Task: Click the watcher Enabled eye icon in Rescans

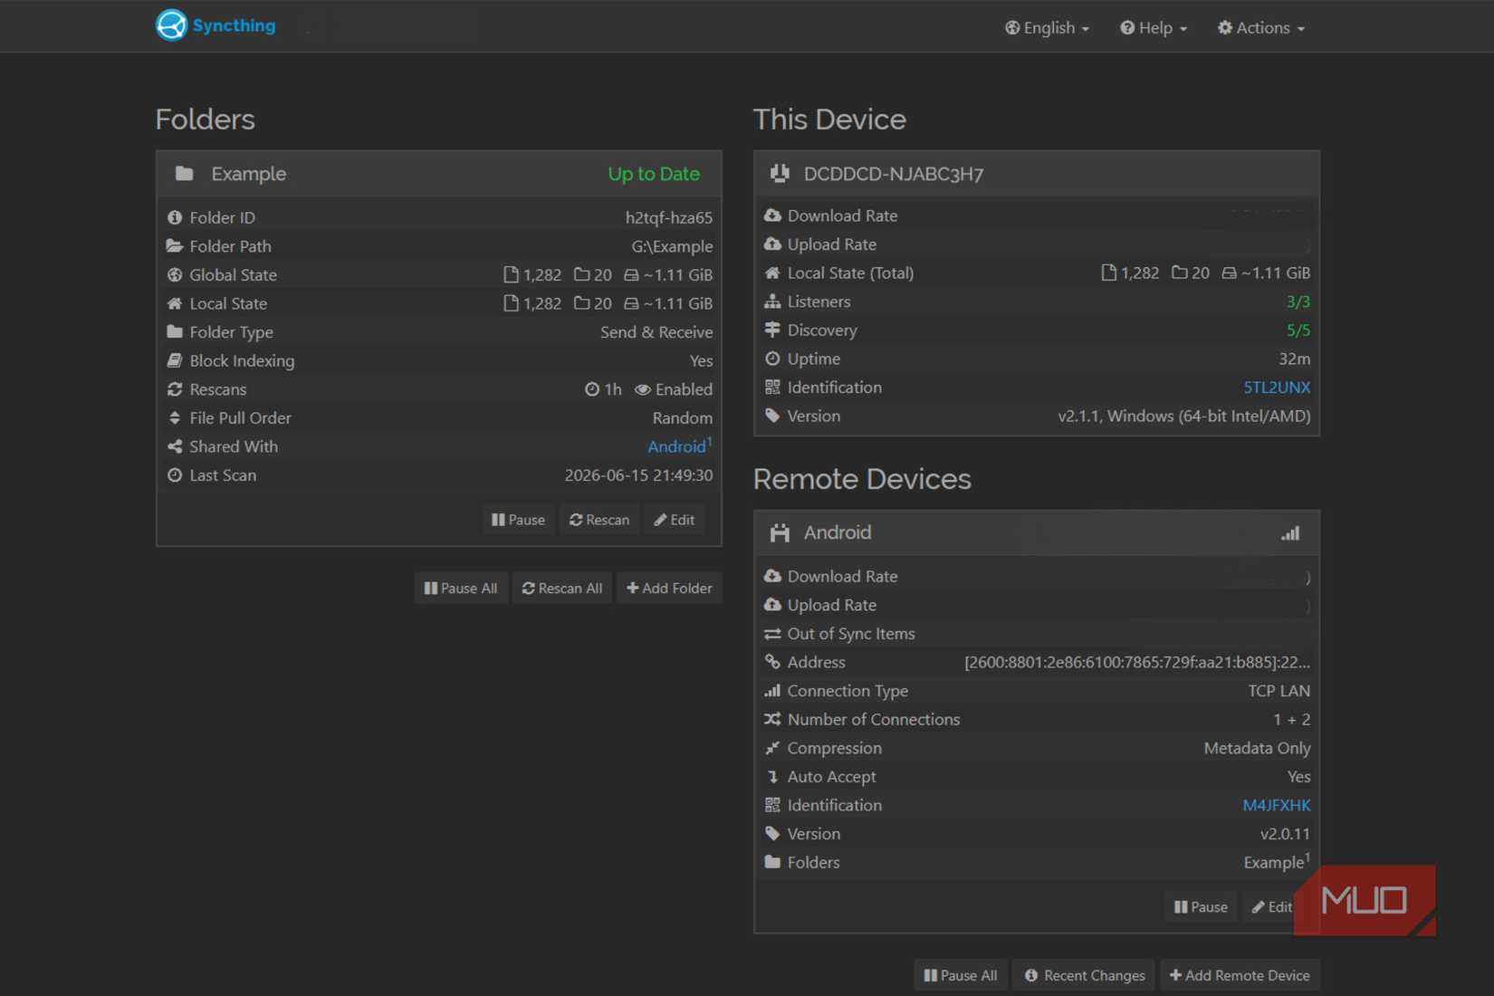Action: (x=643, y=389)
